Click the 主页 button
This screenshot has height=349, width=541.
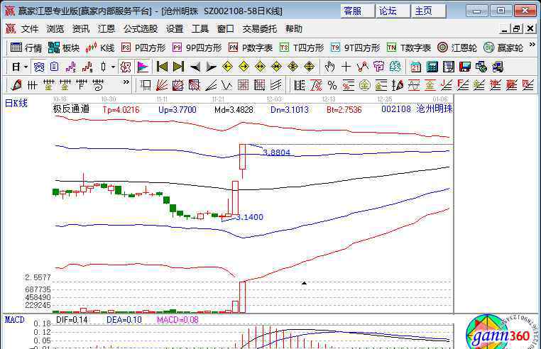coord(429,11)
